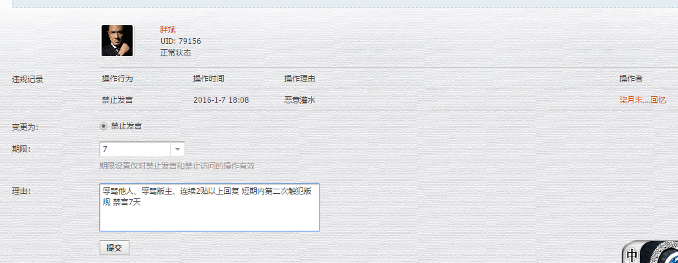
Task: Click the user avatar photo
Action: coord(117,41)
